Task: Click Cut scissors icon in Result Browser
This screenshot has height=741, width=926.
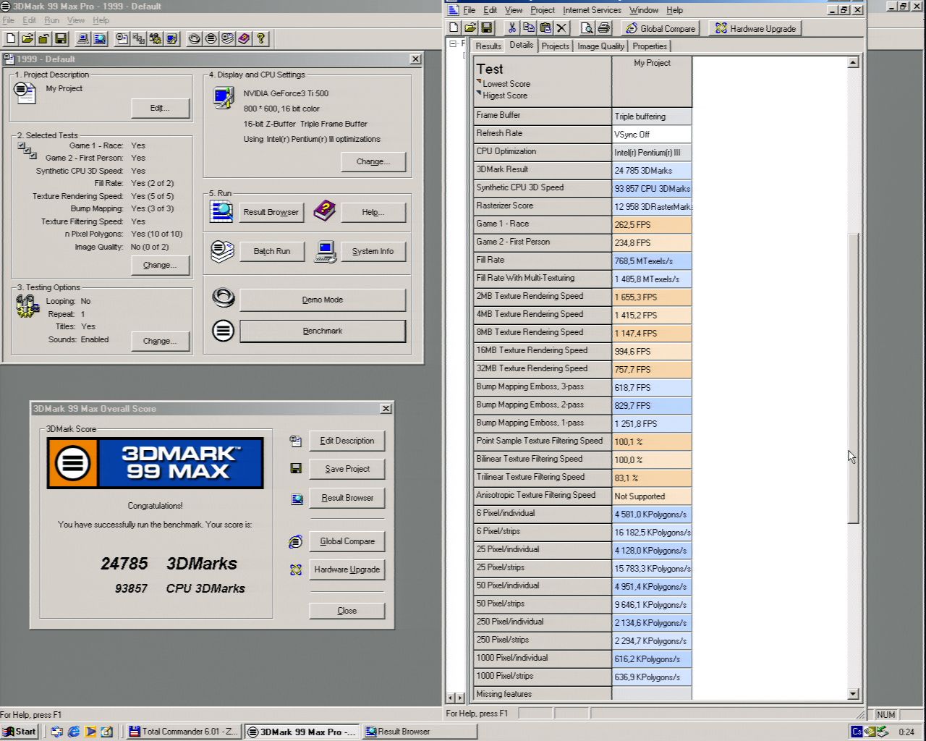Action: tap(512, 28)
